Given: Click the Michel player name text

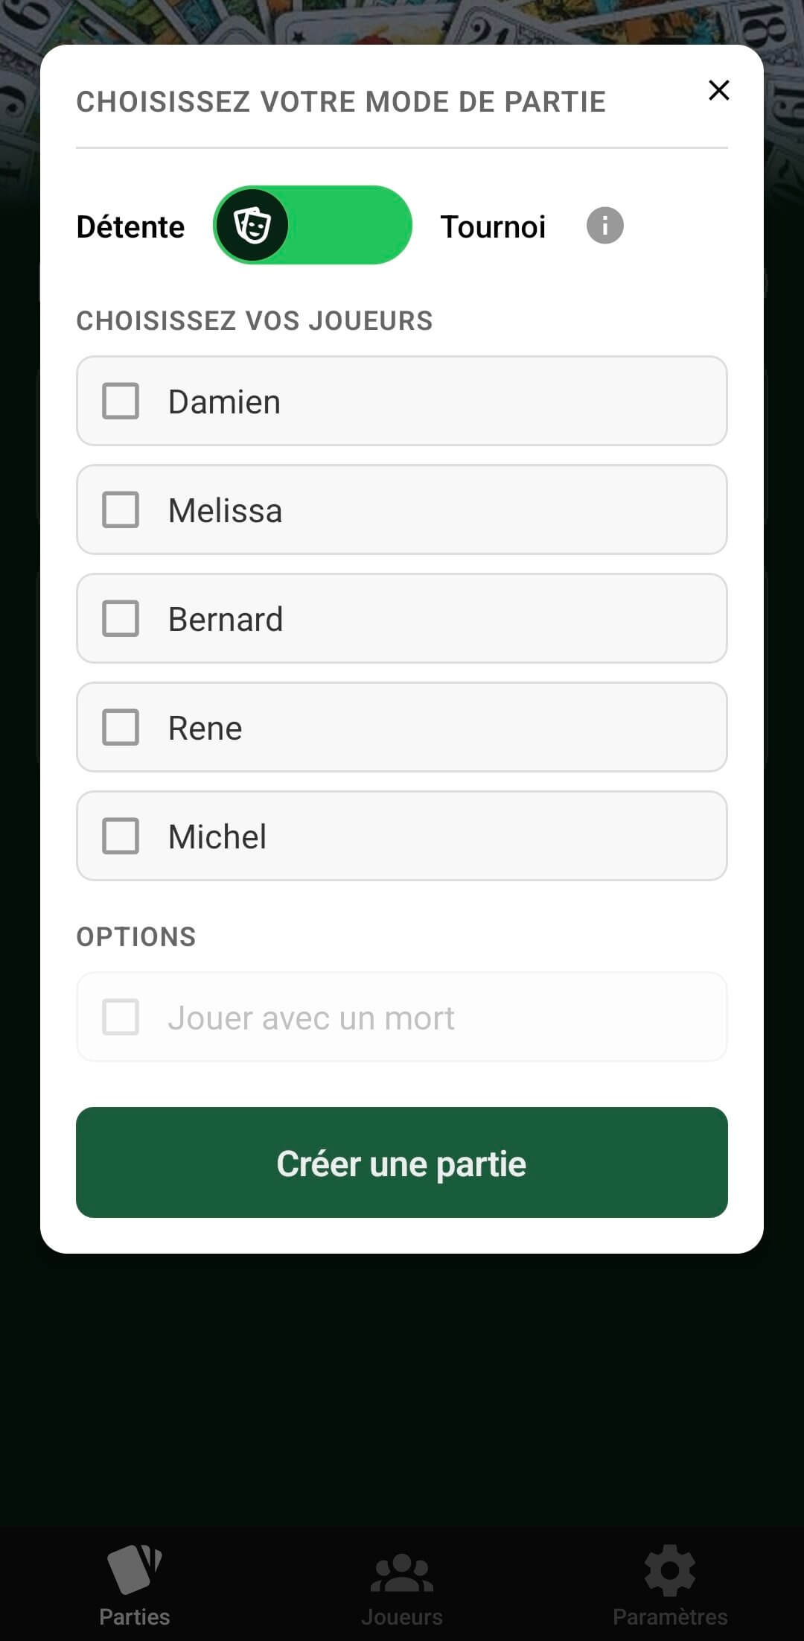Looking at the screenshot, I should [x=217, y=837].
